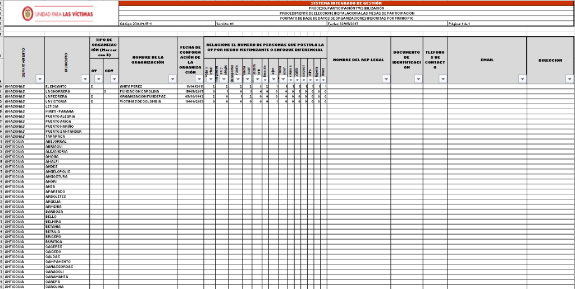575x289 pixels.
Task: Select the date cell in the FUNDACION CAROLINA row
Action: (191, 91)
